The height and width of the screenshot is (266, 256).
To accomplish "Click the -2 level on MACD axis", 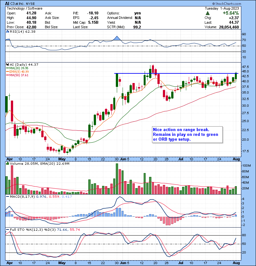I will click(x=244, y=225).
